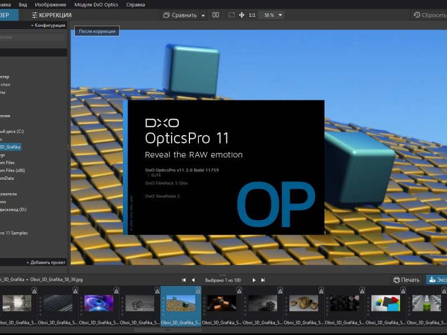Open the Вид menu

(x=23, y=4)
